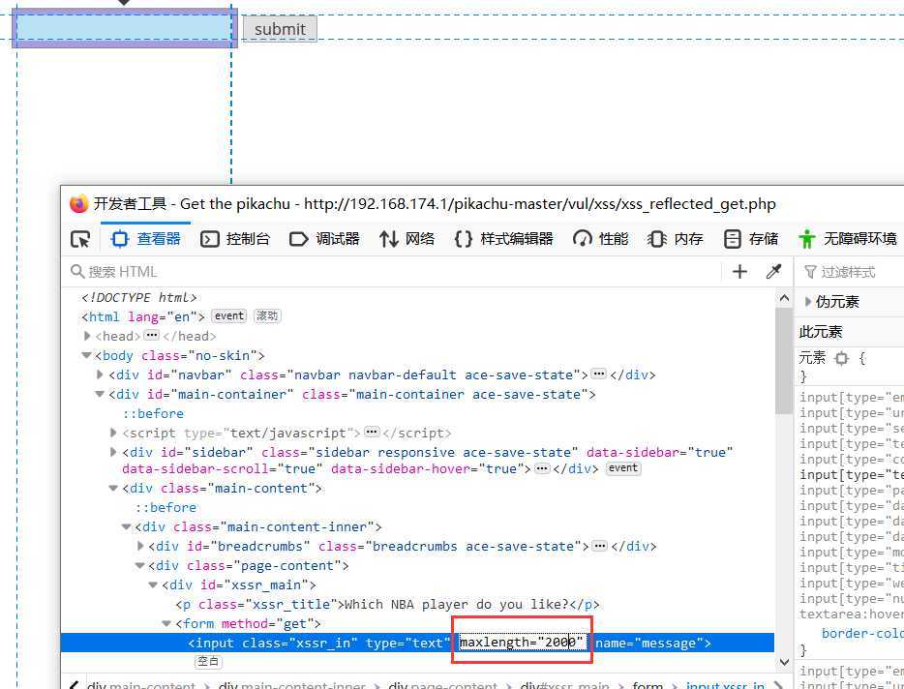904x689 pixels.
Task: Click the breadcrumb right scroll arrow
Action: [779, 685]
